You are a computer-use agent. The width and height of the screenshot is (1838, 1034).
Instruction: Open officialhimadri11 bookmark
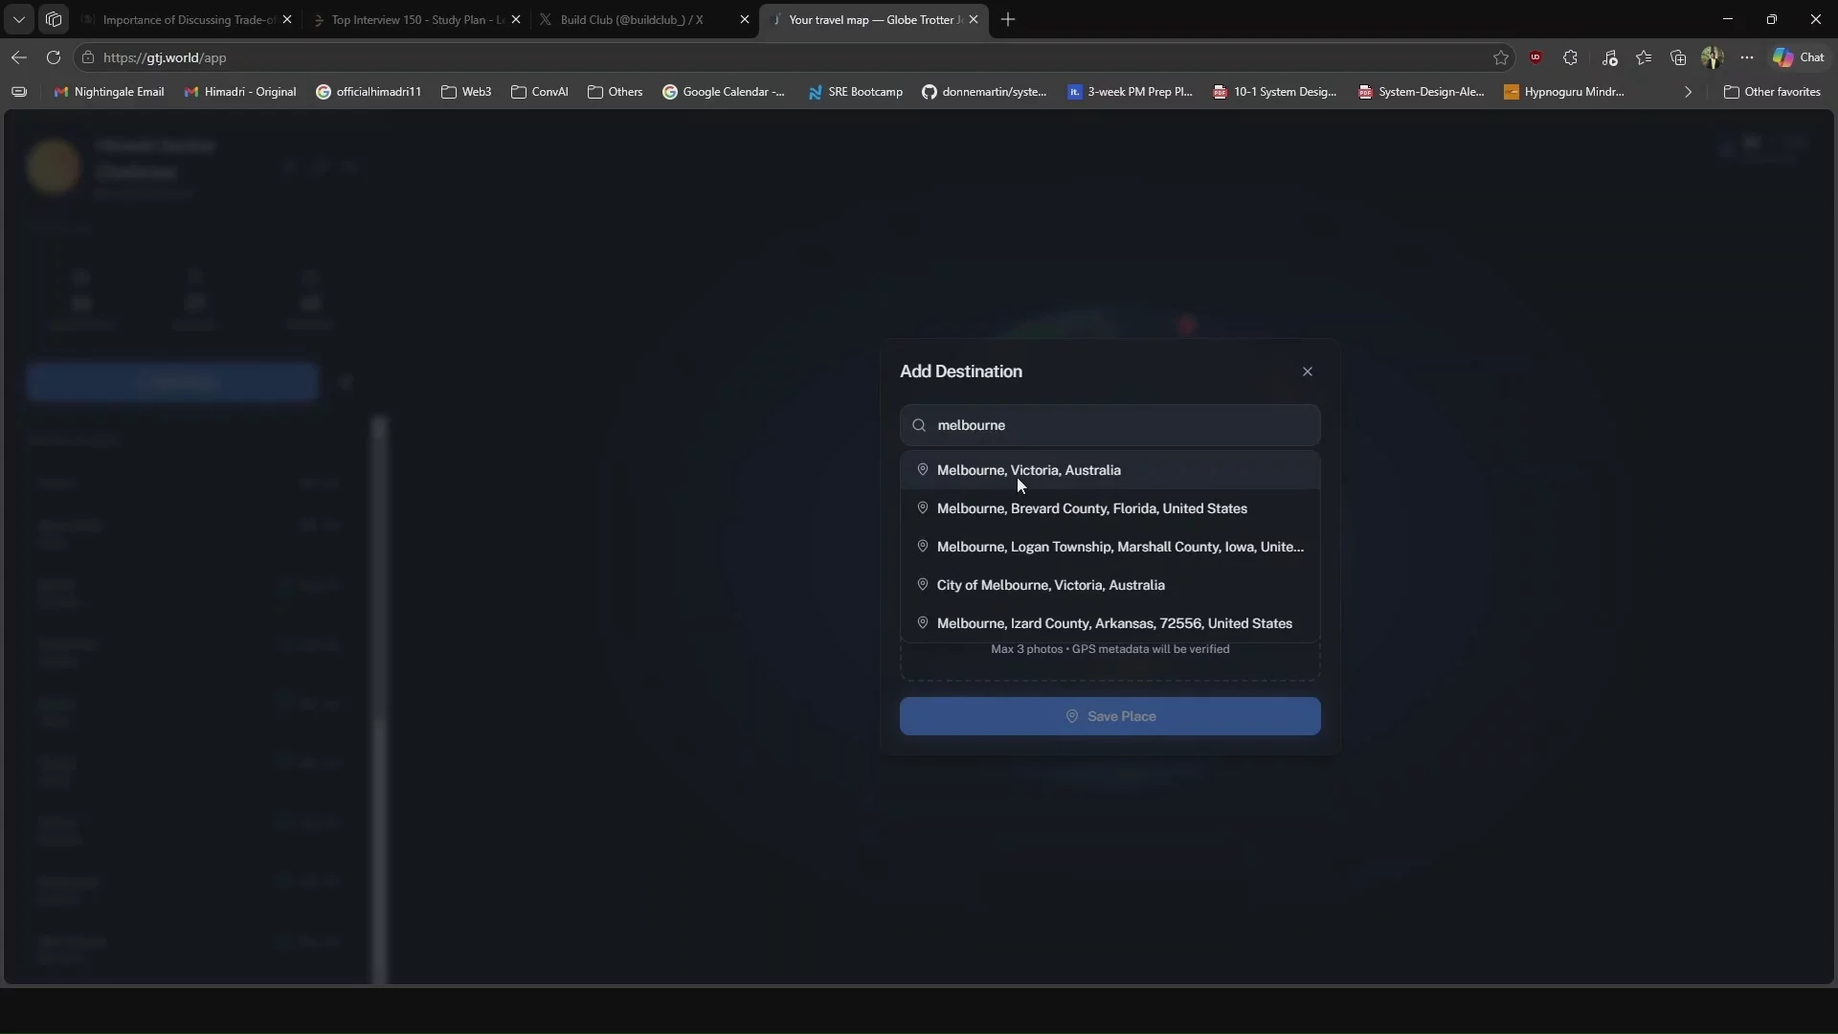coord(369,92)
